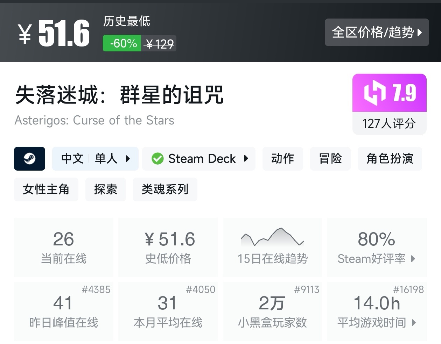Open the 女性主角 female protagonist tag

(x=46, y=189)
